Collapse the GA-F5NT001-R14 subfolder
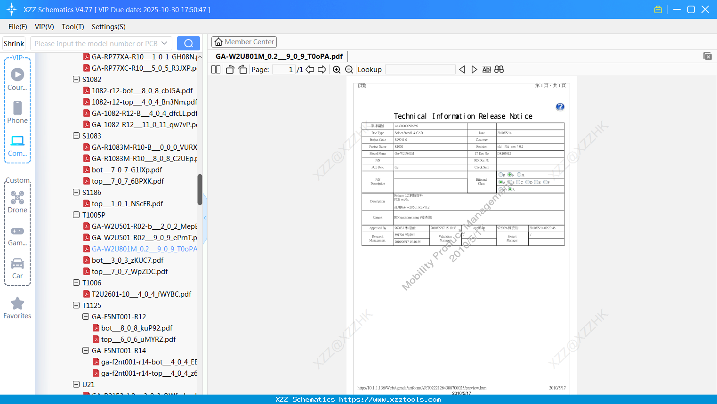 click(x=86, y=350)
